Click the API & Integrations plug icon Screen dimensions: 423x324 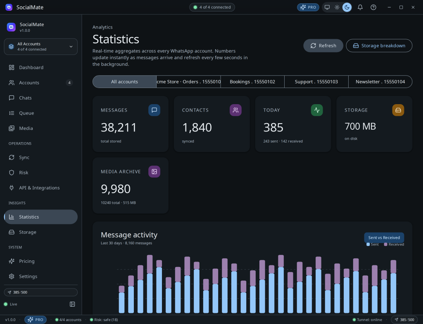[12, 188]
